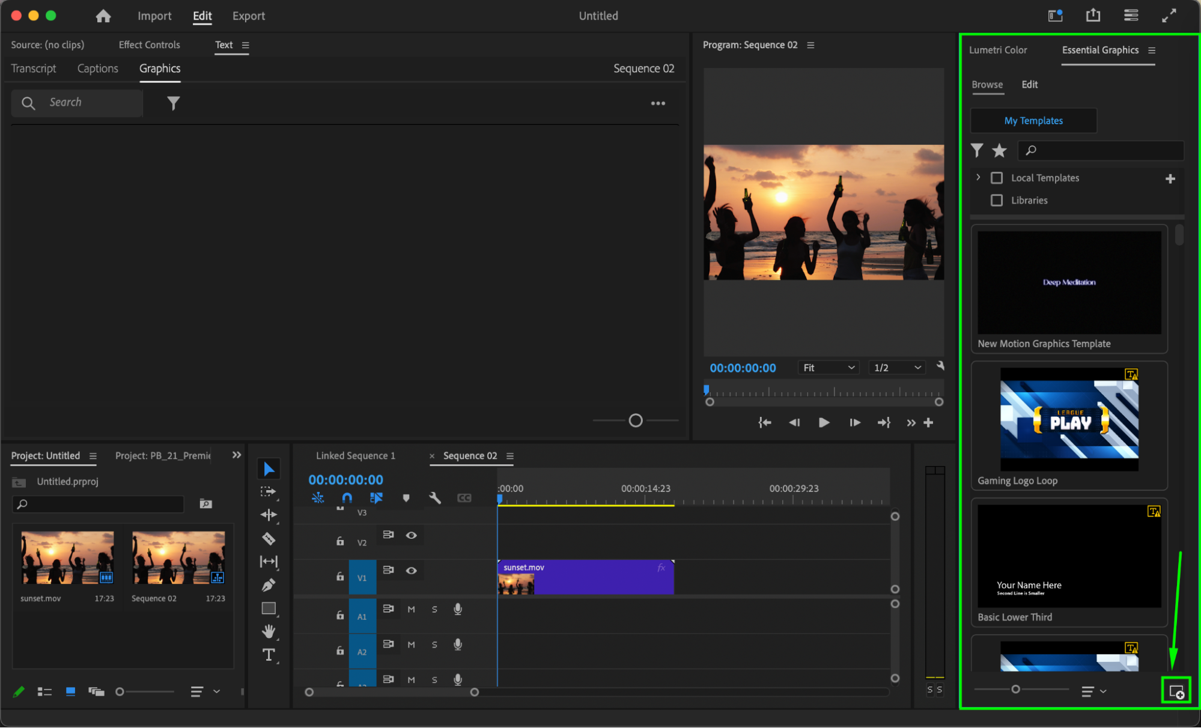Viewport: 1201px width, 728px height.
Task: Toggle timeline snapping magnet icon
Action: pos(347,497)
